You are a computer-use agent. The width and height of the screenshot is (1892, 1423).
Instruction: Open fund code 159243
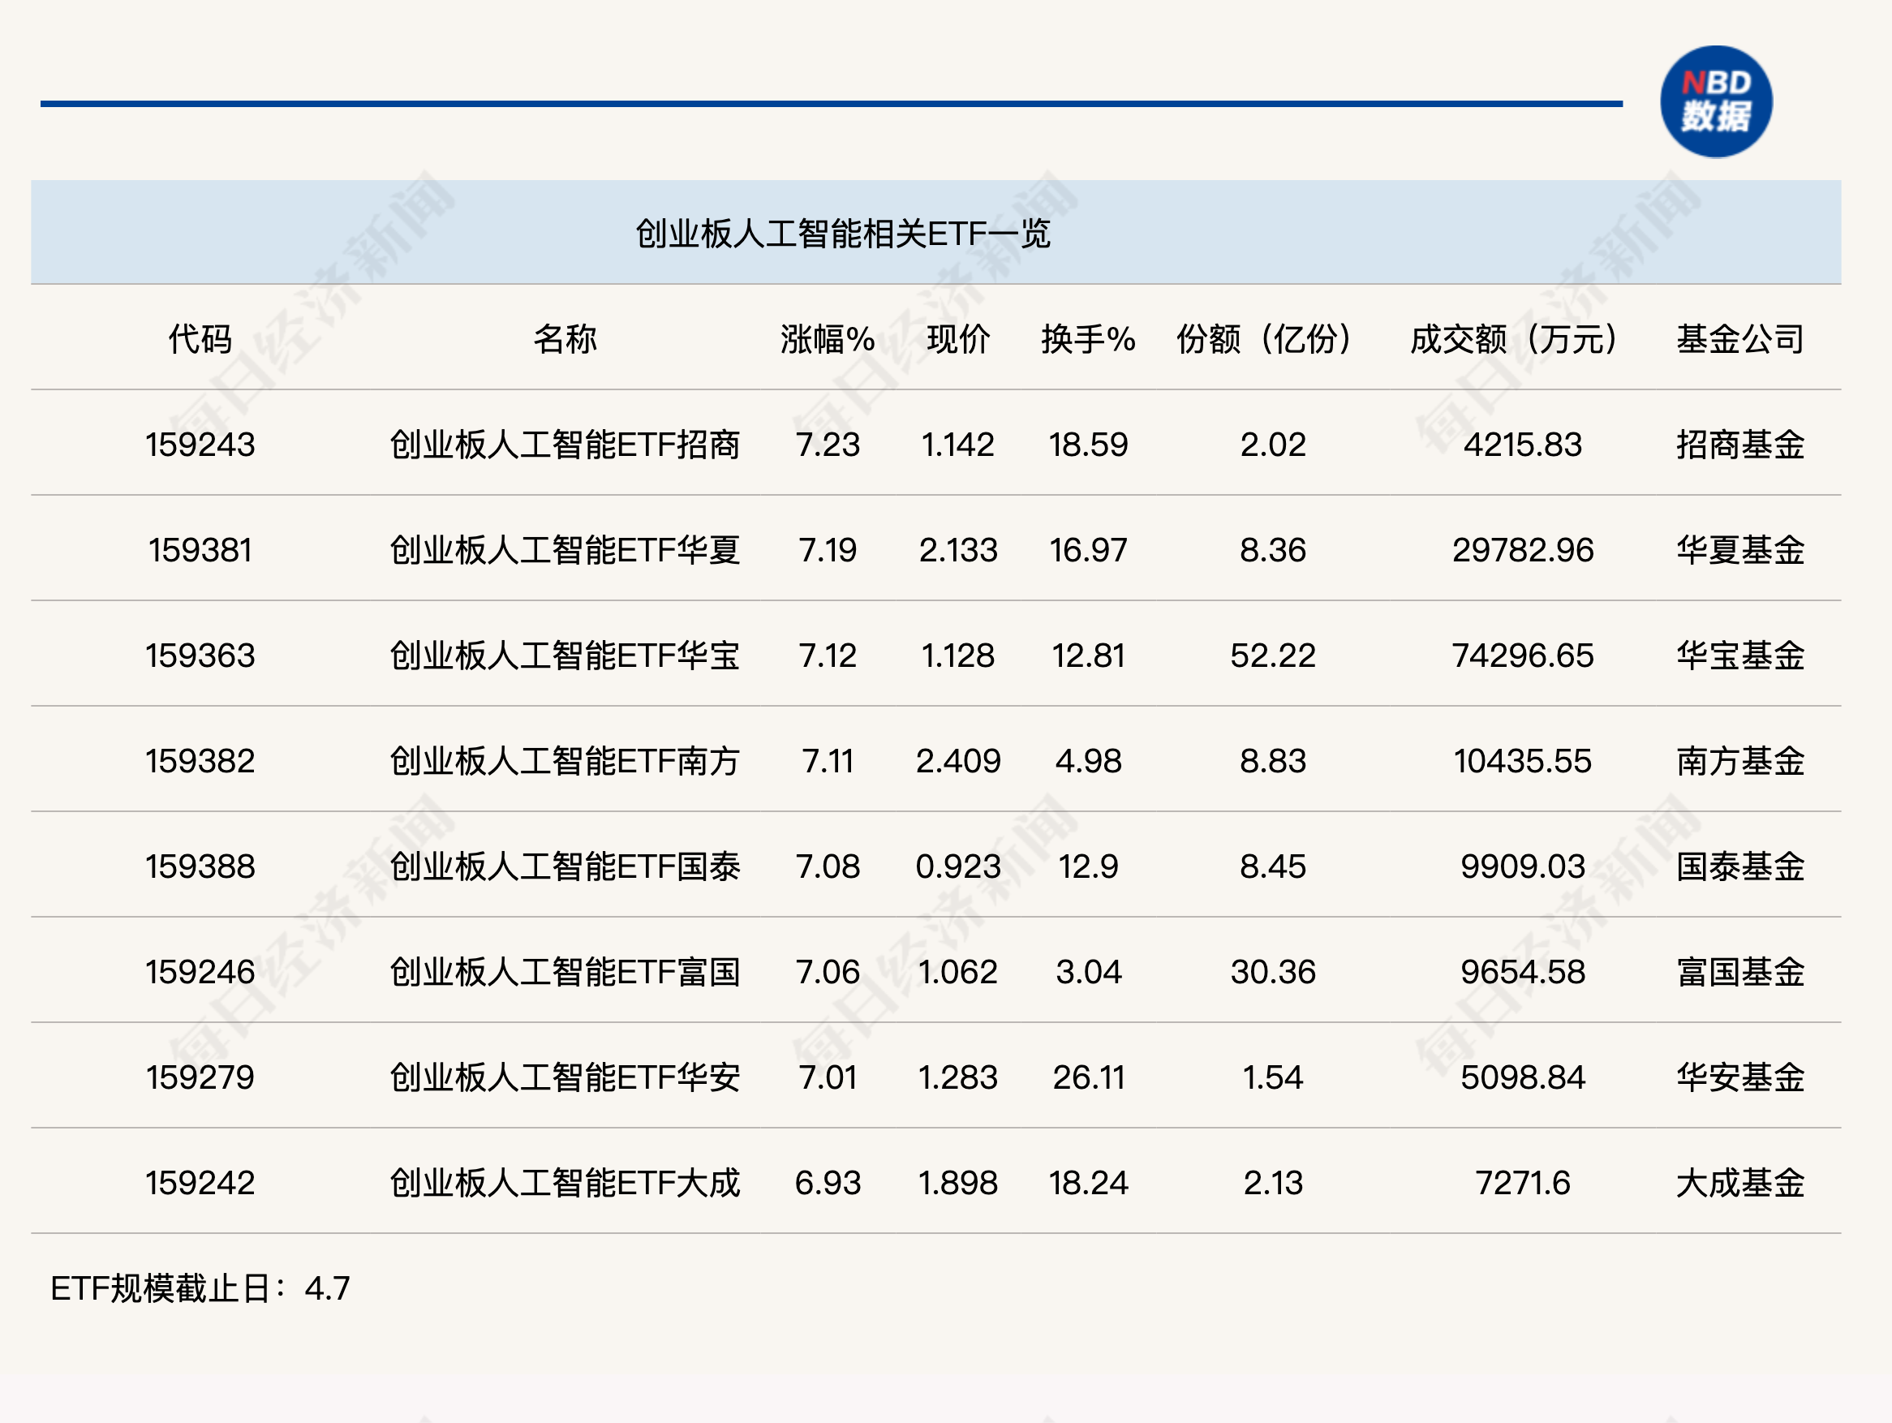pyautogui.click(x=201, y=444)
